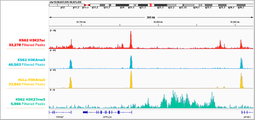Click the red region box on chromosome ideogram

[151, 5]
